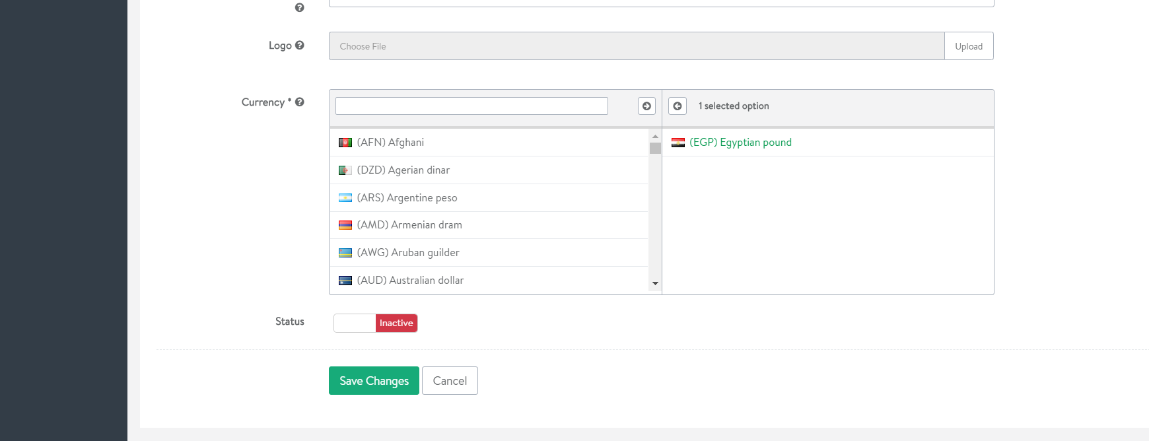This screenshot has height=441, width=1149.
Task: Move all currencies right with arrow button
Action: tap(646, 106)
